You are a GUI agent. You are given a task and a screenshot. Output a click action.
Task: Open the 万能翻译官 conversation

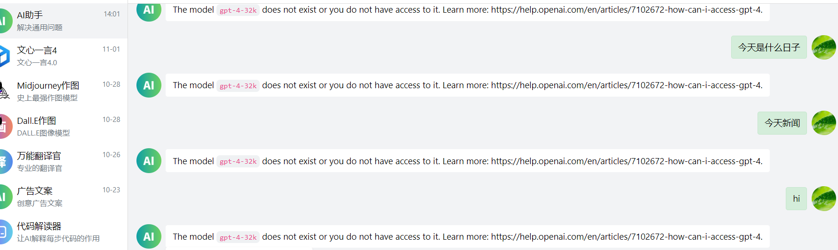point(64,161)
